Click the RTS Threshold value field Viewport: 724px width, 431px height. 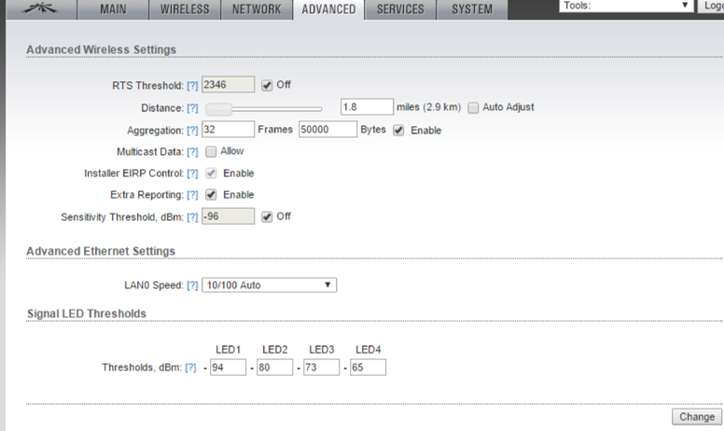[x=228, y=85]
